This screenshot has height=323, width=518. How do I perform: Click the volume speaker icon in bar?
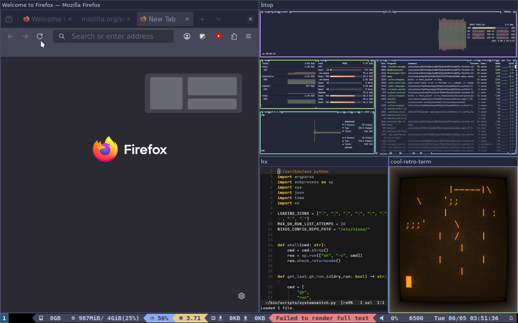point(382,318)
